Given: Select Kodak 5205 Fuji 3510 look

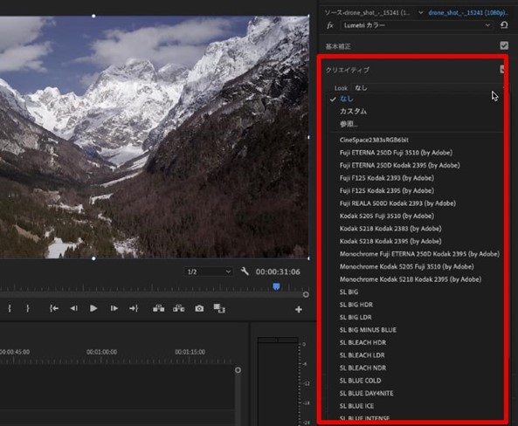Looking at the screenshot, I should click(x=387, y=216).
